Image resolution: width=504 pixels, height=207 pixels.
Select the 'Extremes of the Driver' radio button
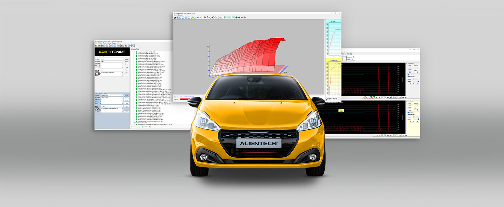point(326,98)
